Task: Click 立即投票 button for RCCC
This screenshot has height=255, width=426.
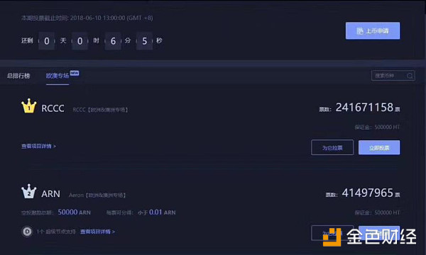Action: (x=379, y=147)
